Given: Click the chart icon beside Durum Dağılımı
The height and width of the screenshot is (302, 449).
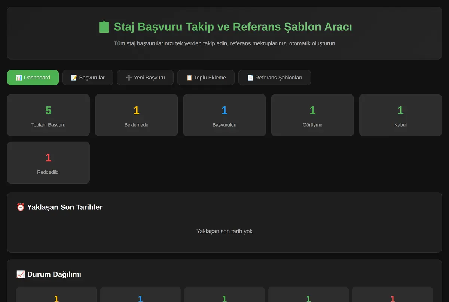Looking at the screenshot, I should (x=21, y=274).
